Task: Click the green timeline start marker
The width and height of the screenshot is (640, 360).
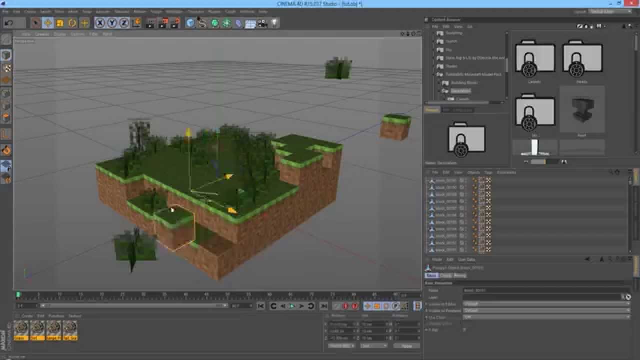Action: pyautogui.click(x=18, y=295)
